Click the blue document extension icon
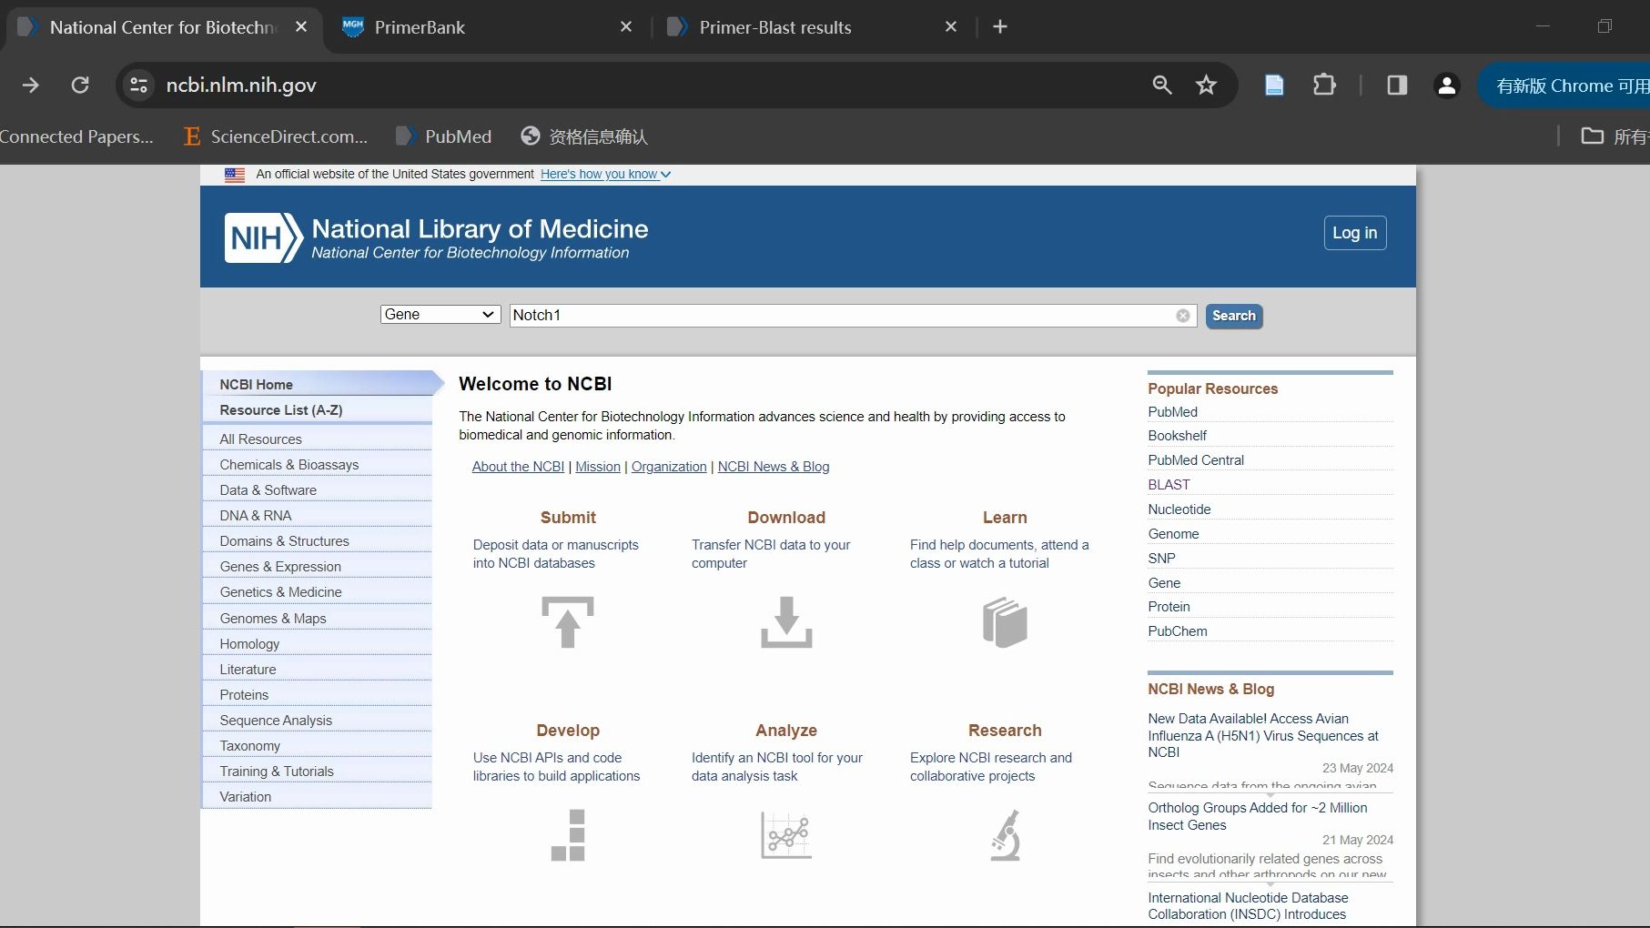 pos(1274,85)
